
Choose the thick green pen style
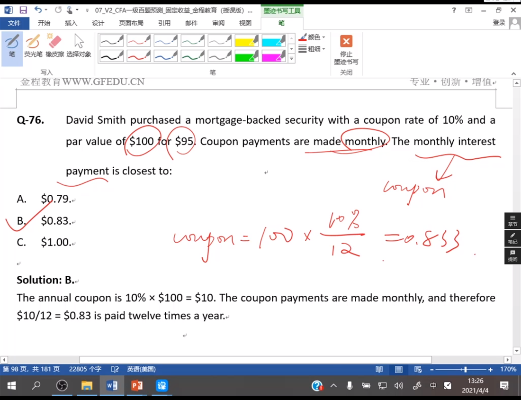pyautogui.click(x=192, y=56)
